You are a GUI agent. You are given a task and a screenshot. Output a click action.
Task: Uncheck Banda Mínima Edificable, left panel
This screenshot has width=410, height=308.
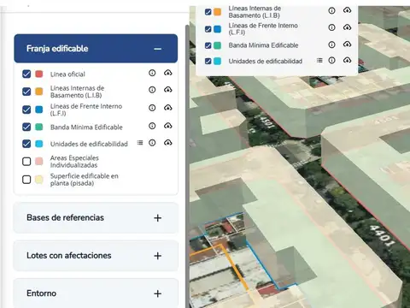pyautogui.click(x=26, y=127)
